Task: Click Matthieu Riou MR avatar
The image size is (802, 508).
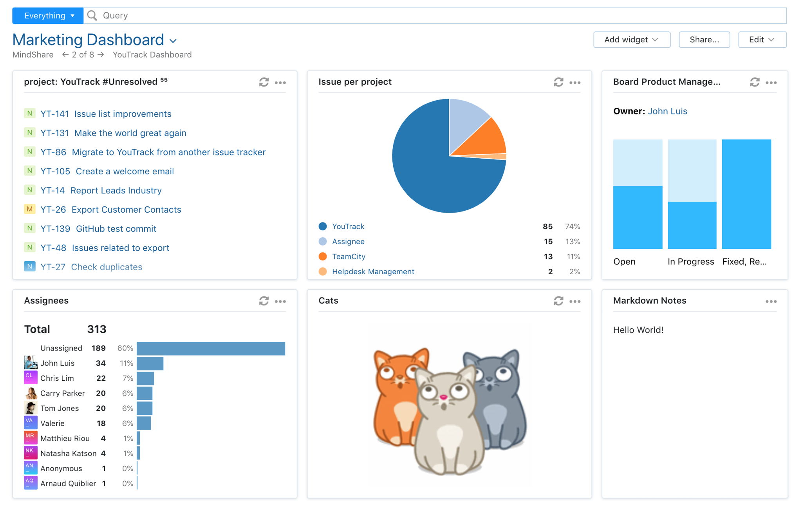Action: (31, 438)
